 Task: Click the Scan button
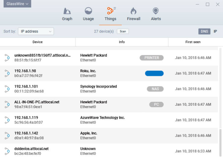(123, 31)
